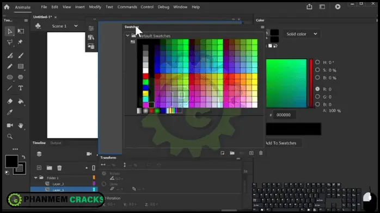Select the Lasso tool
This screenshot has height=213, width=380.
[x=10, y=42]
